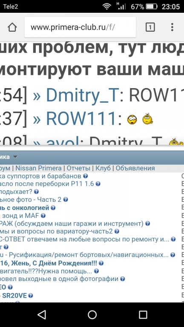Open the ROW111 user link in chat
The width and height of the screenshot is (184, 327).
[81, 119]
